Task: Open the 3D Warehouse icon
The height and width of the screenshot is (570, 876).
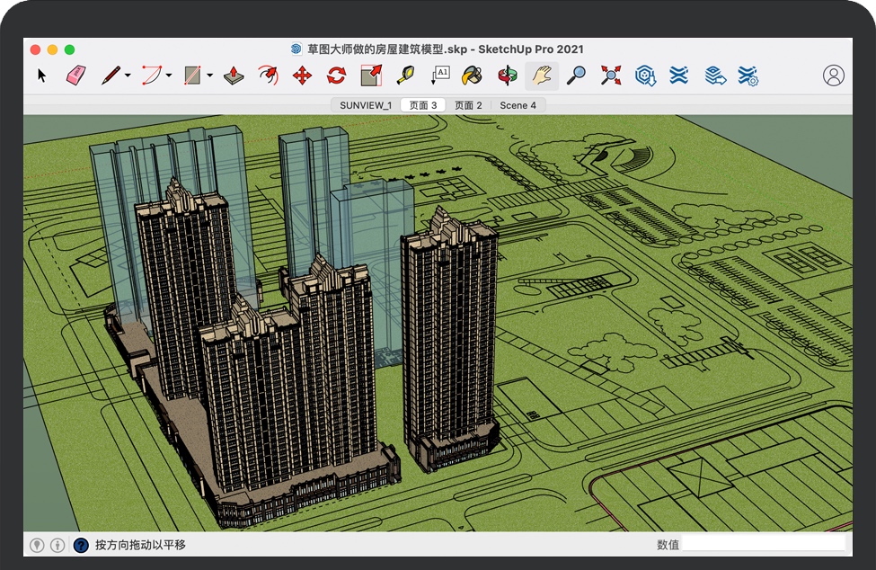Action: tap(645, 76)
